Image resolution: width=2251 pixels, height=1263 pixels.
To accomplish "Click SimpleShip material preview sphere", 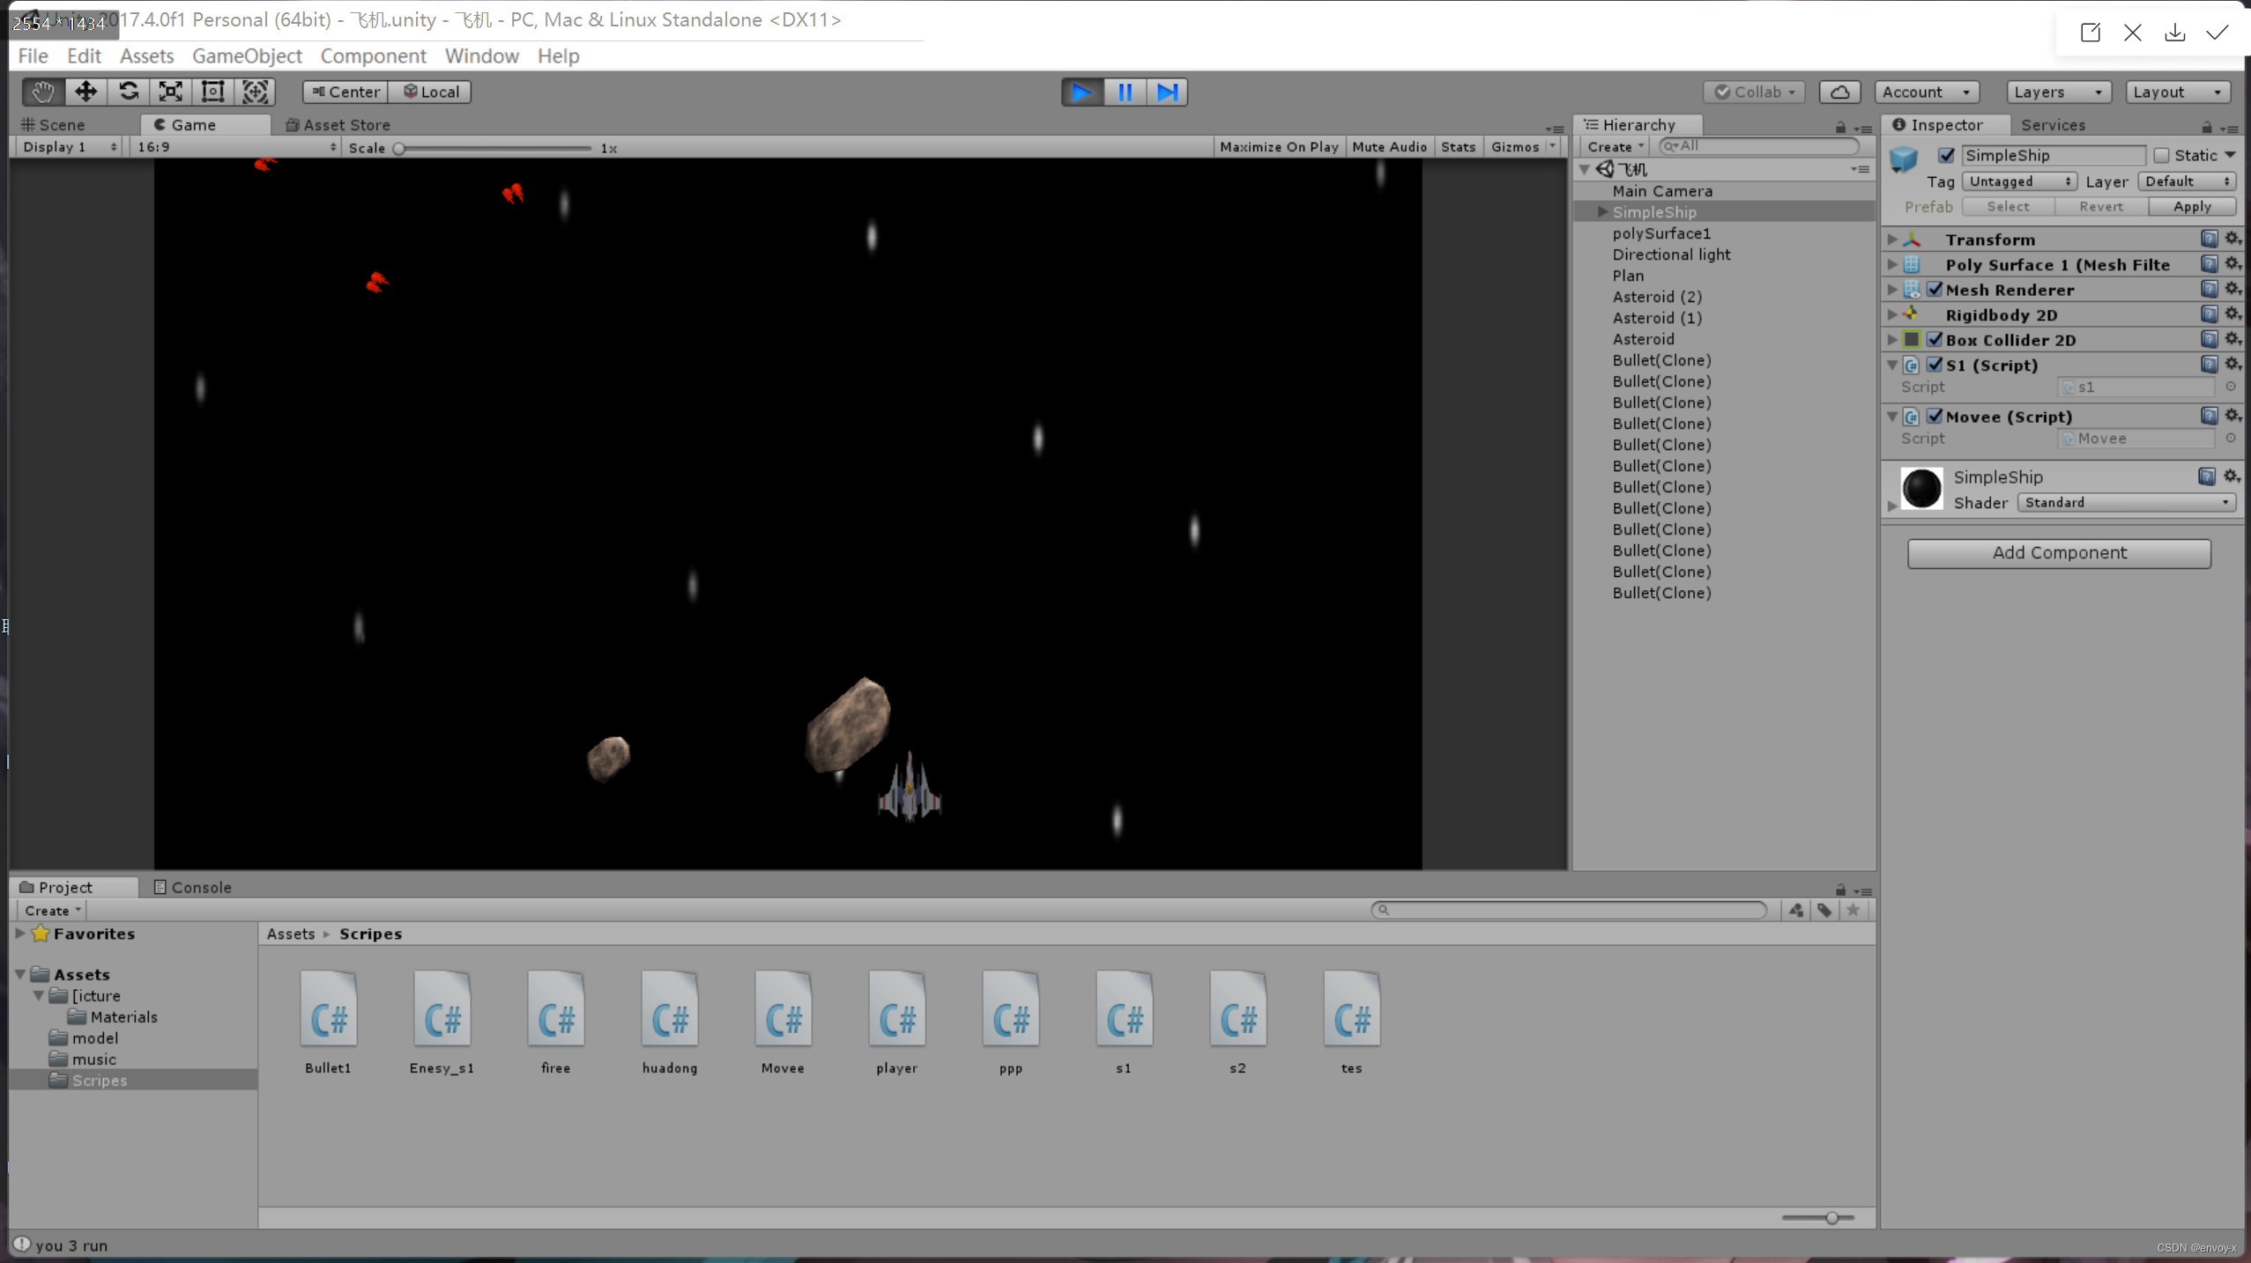I will tap(1921, 488).
